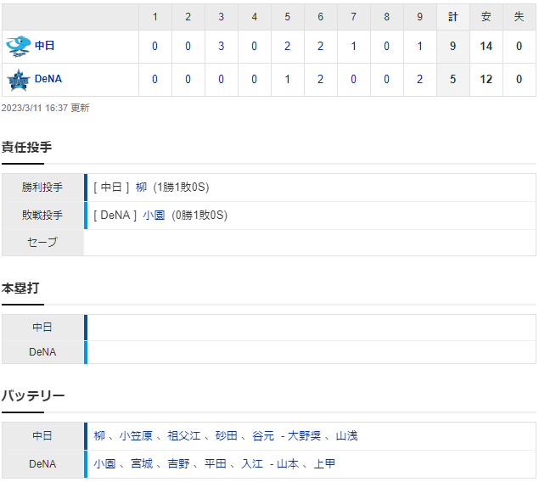Open 谷元 pitcher link
Viewport: 539px width, 482px height.
tap(263, 436)
